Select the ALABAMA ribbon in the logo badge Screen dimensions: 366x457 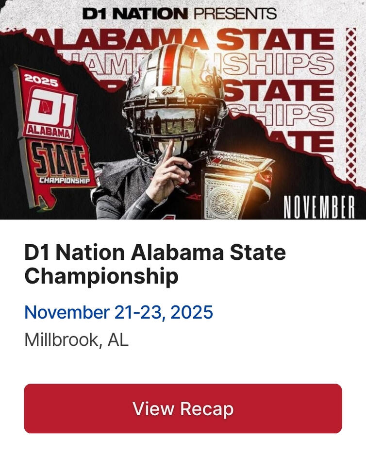click(48, 131)
